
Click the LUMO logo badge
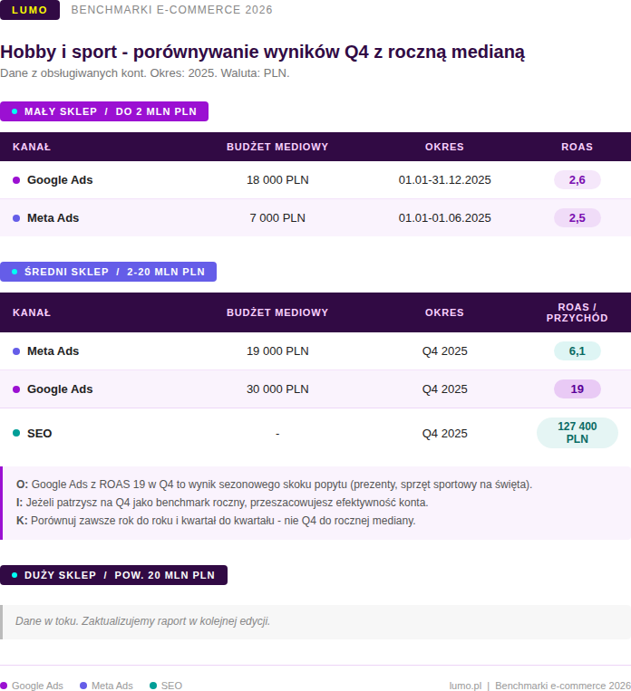pos(30,10)
